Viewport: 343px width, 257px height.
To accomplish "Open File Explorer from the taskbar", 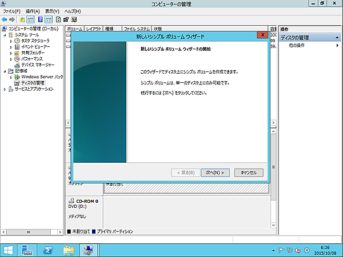I will pos(69,250).
